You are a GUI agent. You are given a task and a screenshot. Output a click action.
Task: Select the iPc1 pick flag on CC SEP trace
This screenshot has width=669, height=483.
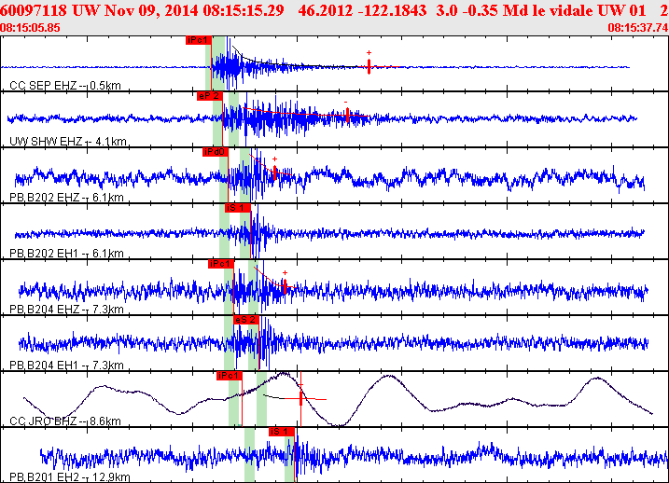[x=199, y=40]
